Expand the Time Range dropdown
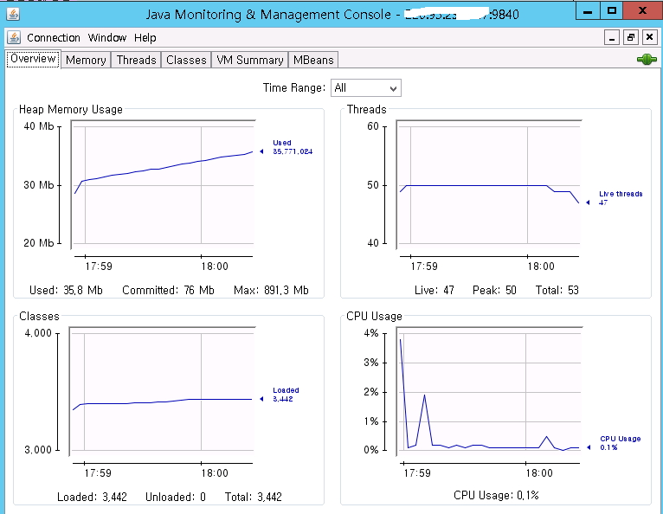Screen dimensions: 663x514 (x=366, y=88)
